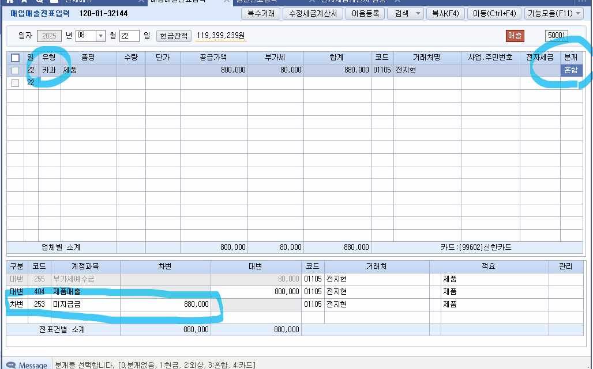Click the 현금잔액 button
Screen dimensions: 593x369
coord(174,36)
